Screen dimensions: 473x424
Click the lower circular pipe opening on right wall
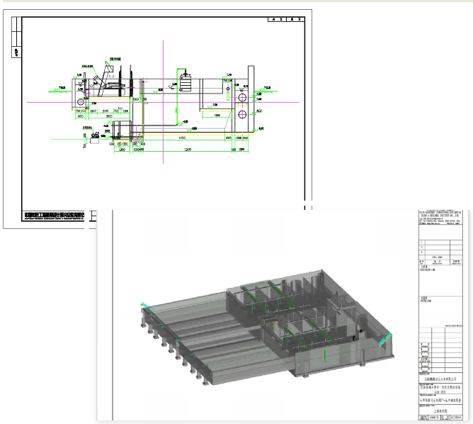tap(242, 114)
